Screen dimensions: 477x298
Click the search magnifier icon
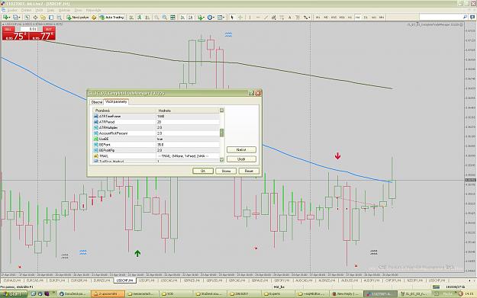click(465, 17)
